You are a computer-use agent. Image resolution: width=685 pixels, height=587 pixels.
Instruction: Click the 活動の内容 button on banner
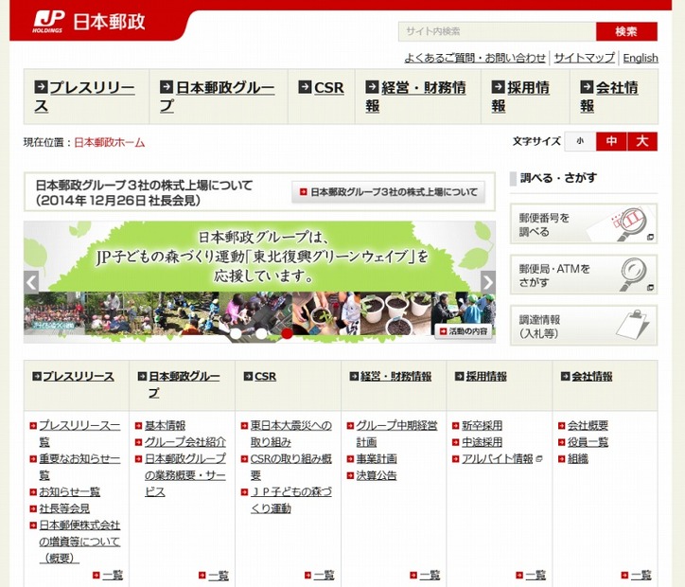coord(463,331)
